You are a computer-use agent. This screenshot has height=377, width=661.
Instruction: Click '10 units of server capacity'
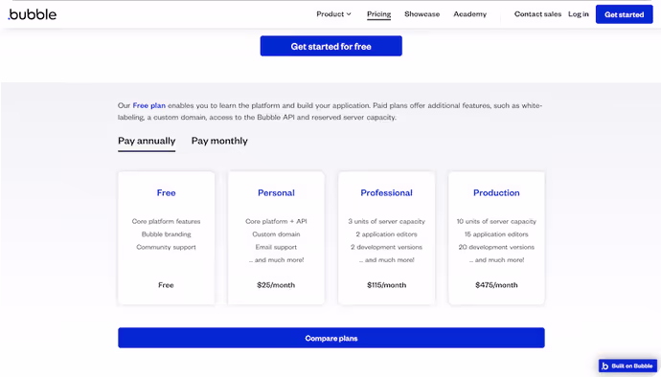(x=496, y=221)
